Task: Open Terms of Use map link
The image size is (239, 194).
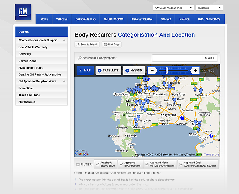Action: (x=212, y=155)
